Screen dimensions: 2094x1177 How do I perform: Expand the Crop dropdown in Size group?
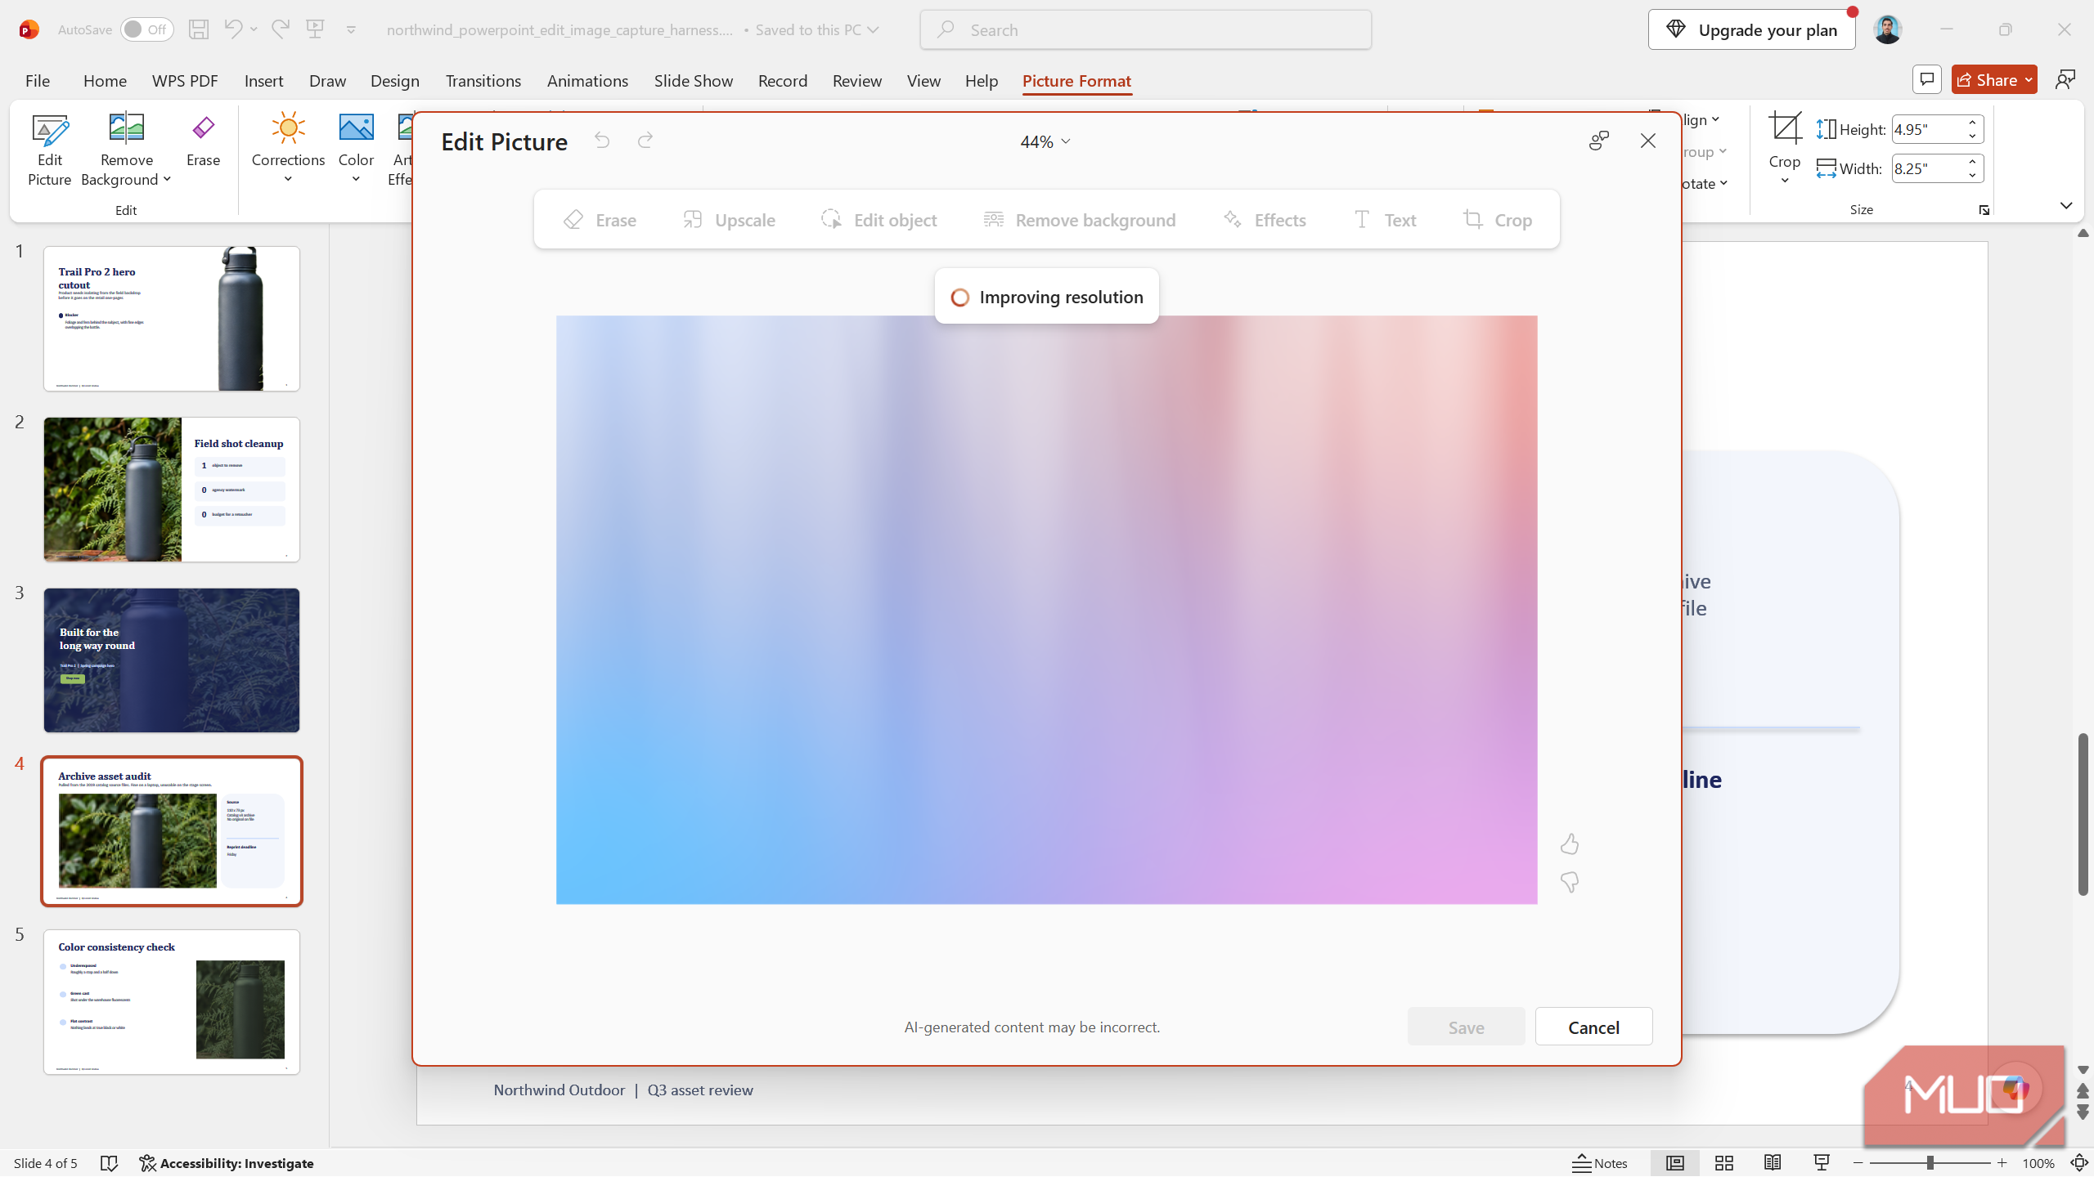pos(1784,181)
